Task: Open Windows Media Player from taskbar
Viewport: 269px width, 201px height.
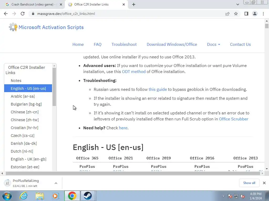Action: tap(56, 196)
